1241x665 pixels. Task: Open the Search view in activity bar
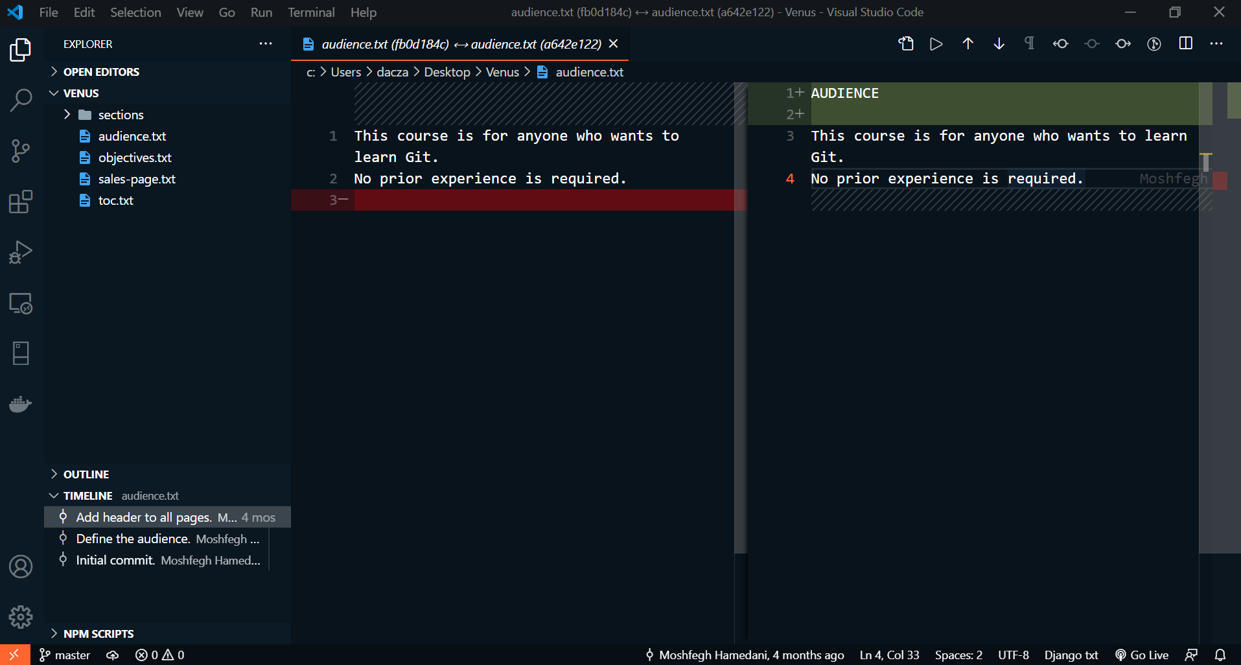coord(21,100)
